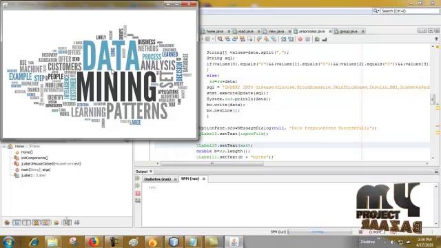This screenshot has width=441, height=248.
Task: Click in the Search (Ctrl+I) field
Action: [x=409, y=11]
